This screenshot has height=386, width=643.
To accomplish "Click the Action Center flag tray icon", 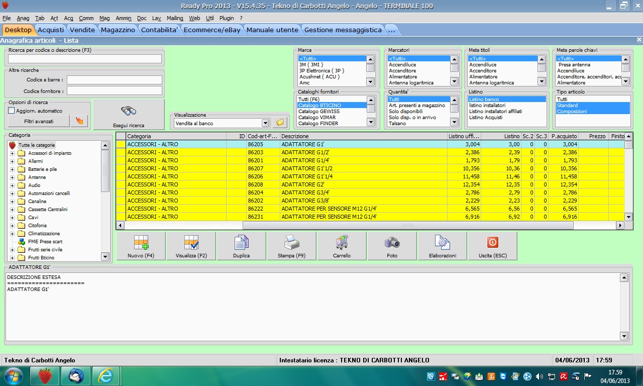I will tap(588, 376).
